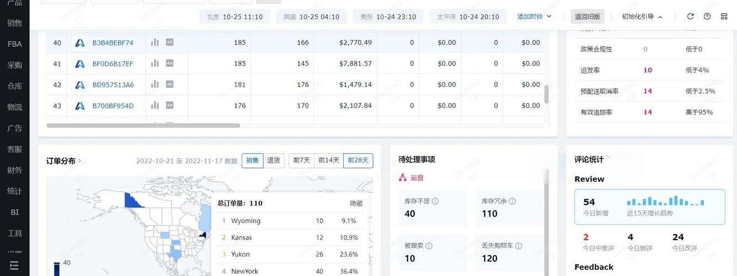Click the 库存不足 card showing 40
Image resolution: width=737 pixels, height=276 pixels.
(x=432, y=208)
